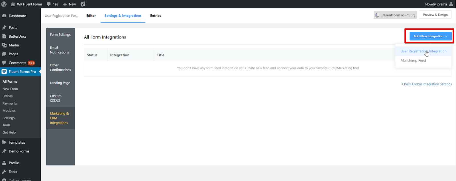Screen dimensions: 456x181
Task: Click the shortcode icon beside fluentform id
Action: [x=377, y=15]
